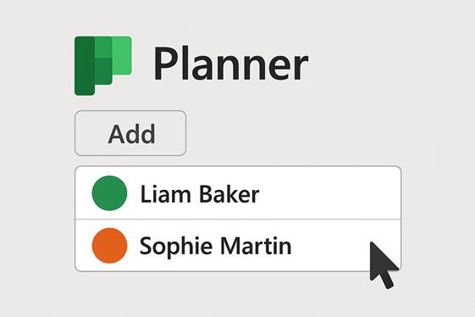Click Liam Baker's green avatar circle
The image size is (475, 317).
[x=109, y=193]
